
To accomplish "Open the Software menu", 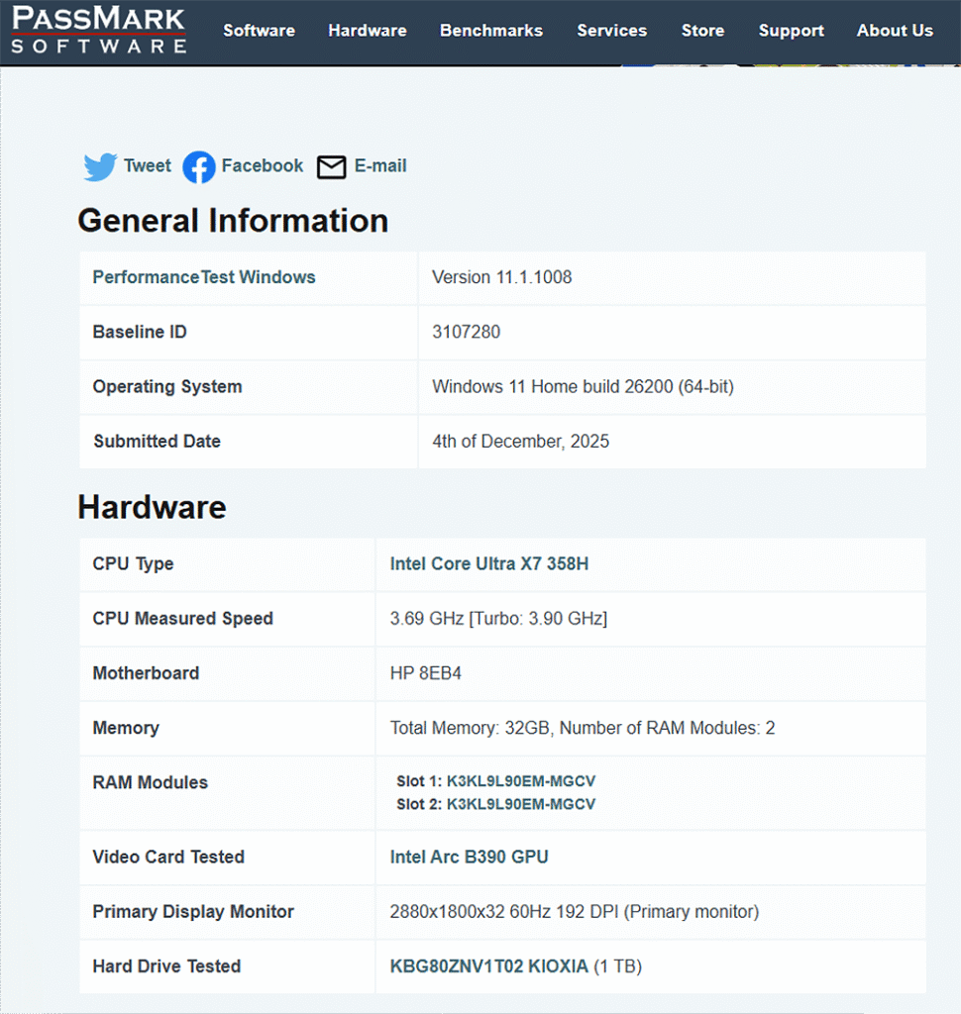I will click(x=259, y=31).
